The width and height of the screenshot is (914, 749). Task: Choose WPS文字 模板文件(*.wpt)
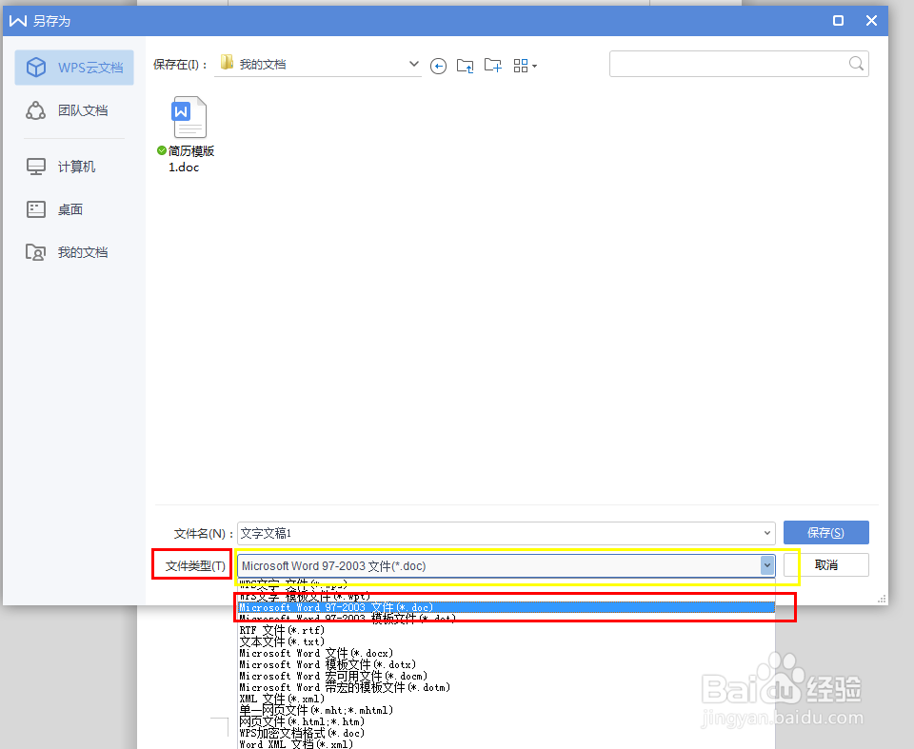pyautogui.click(x=506, y=597)
